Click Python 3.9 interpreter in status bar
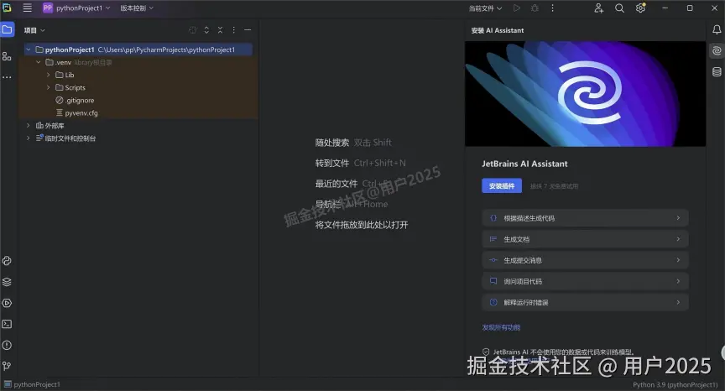This screenshot has height=391, width=725. point(675,384)
